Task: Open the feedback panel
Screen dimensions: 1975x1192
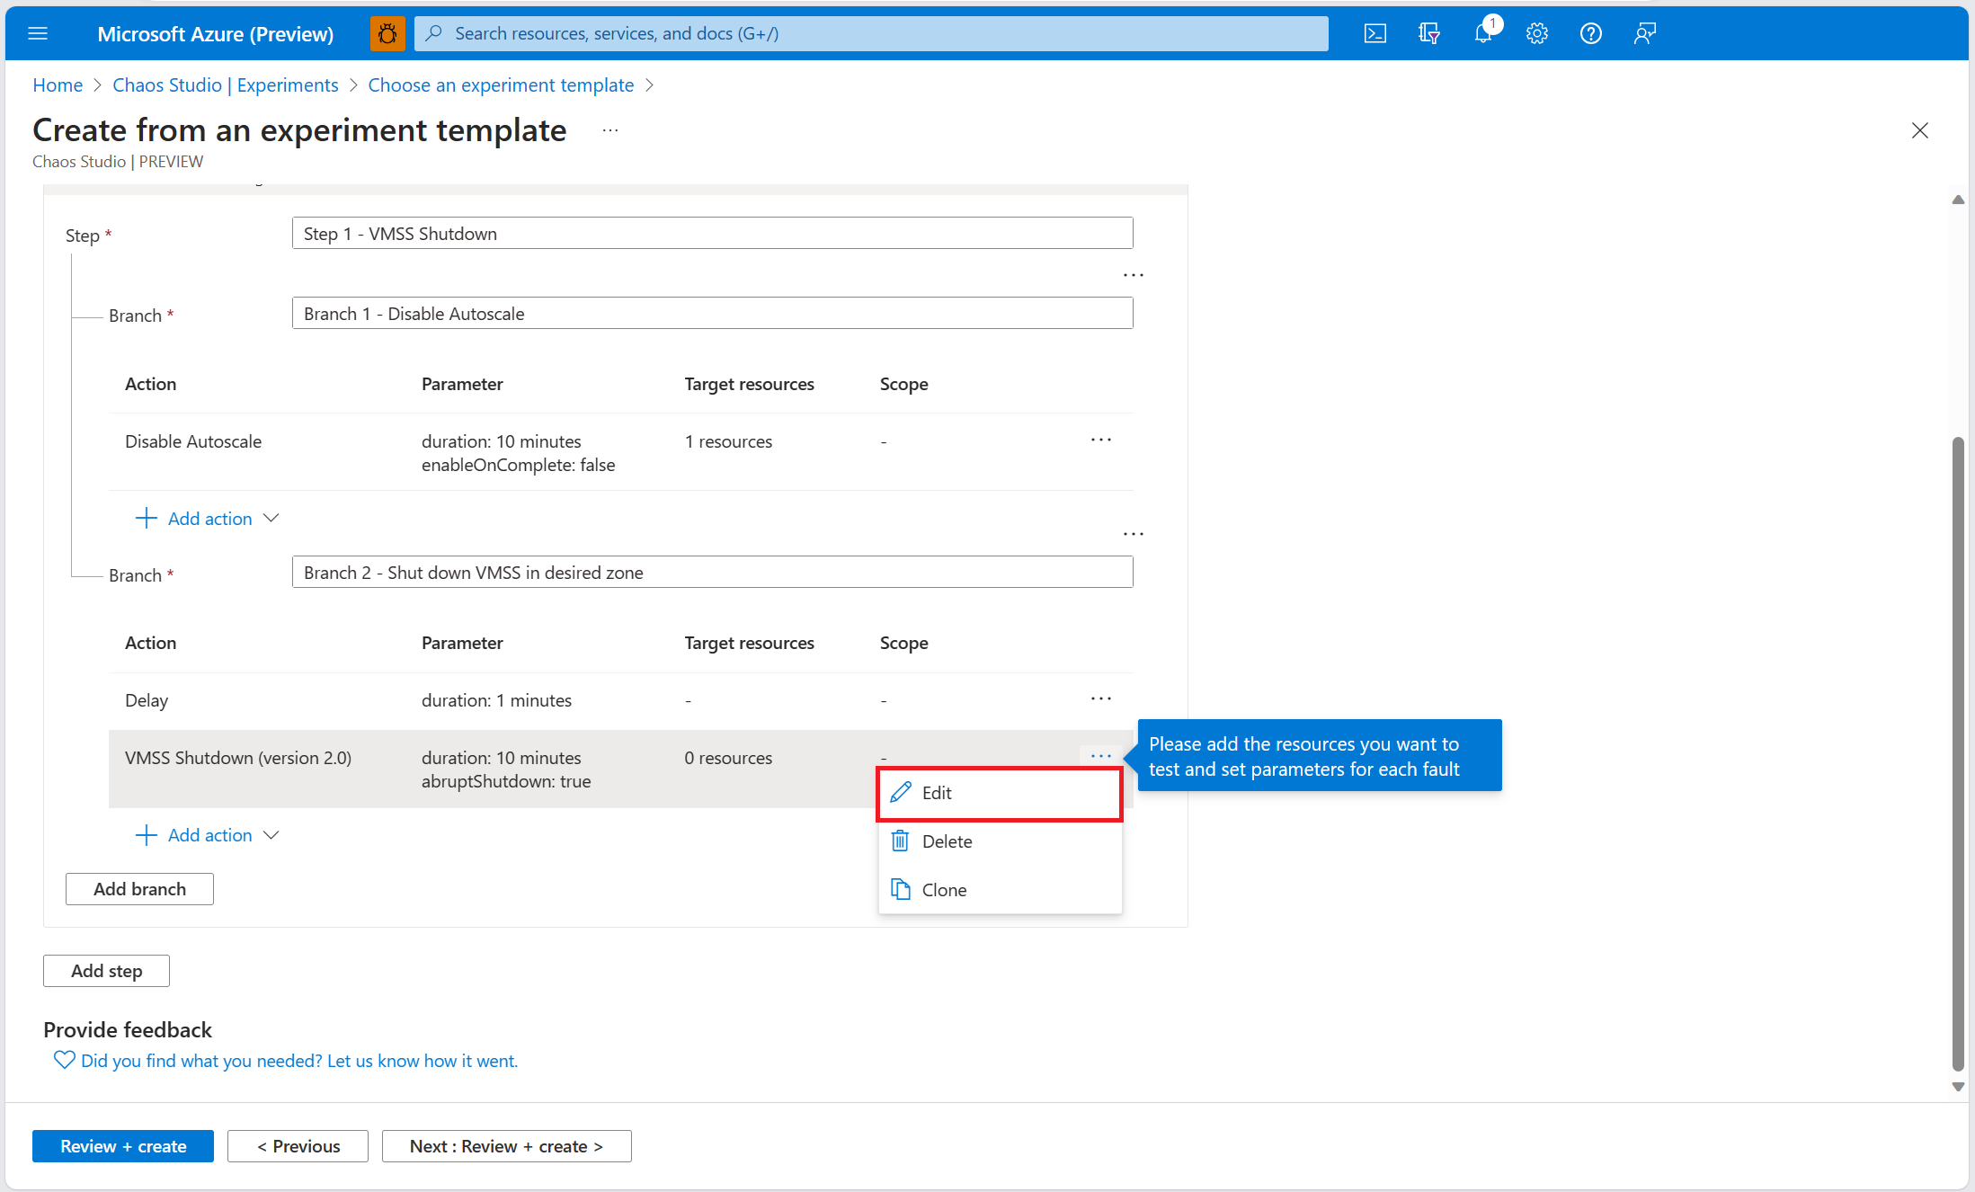Action: 1644,33
